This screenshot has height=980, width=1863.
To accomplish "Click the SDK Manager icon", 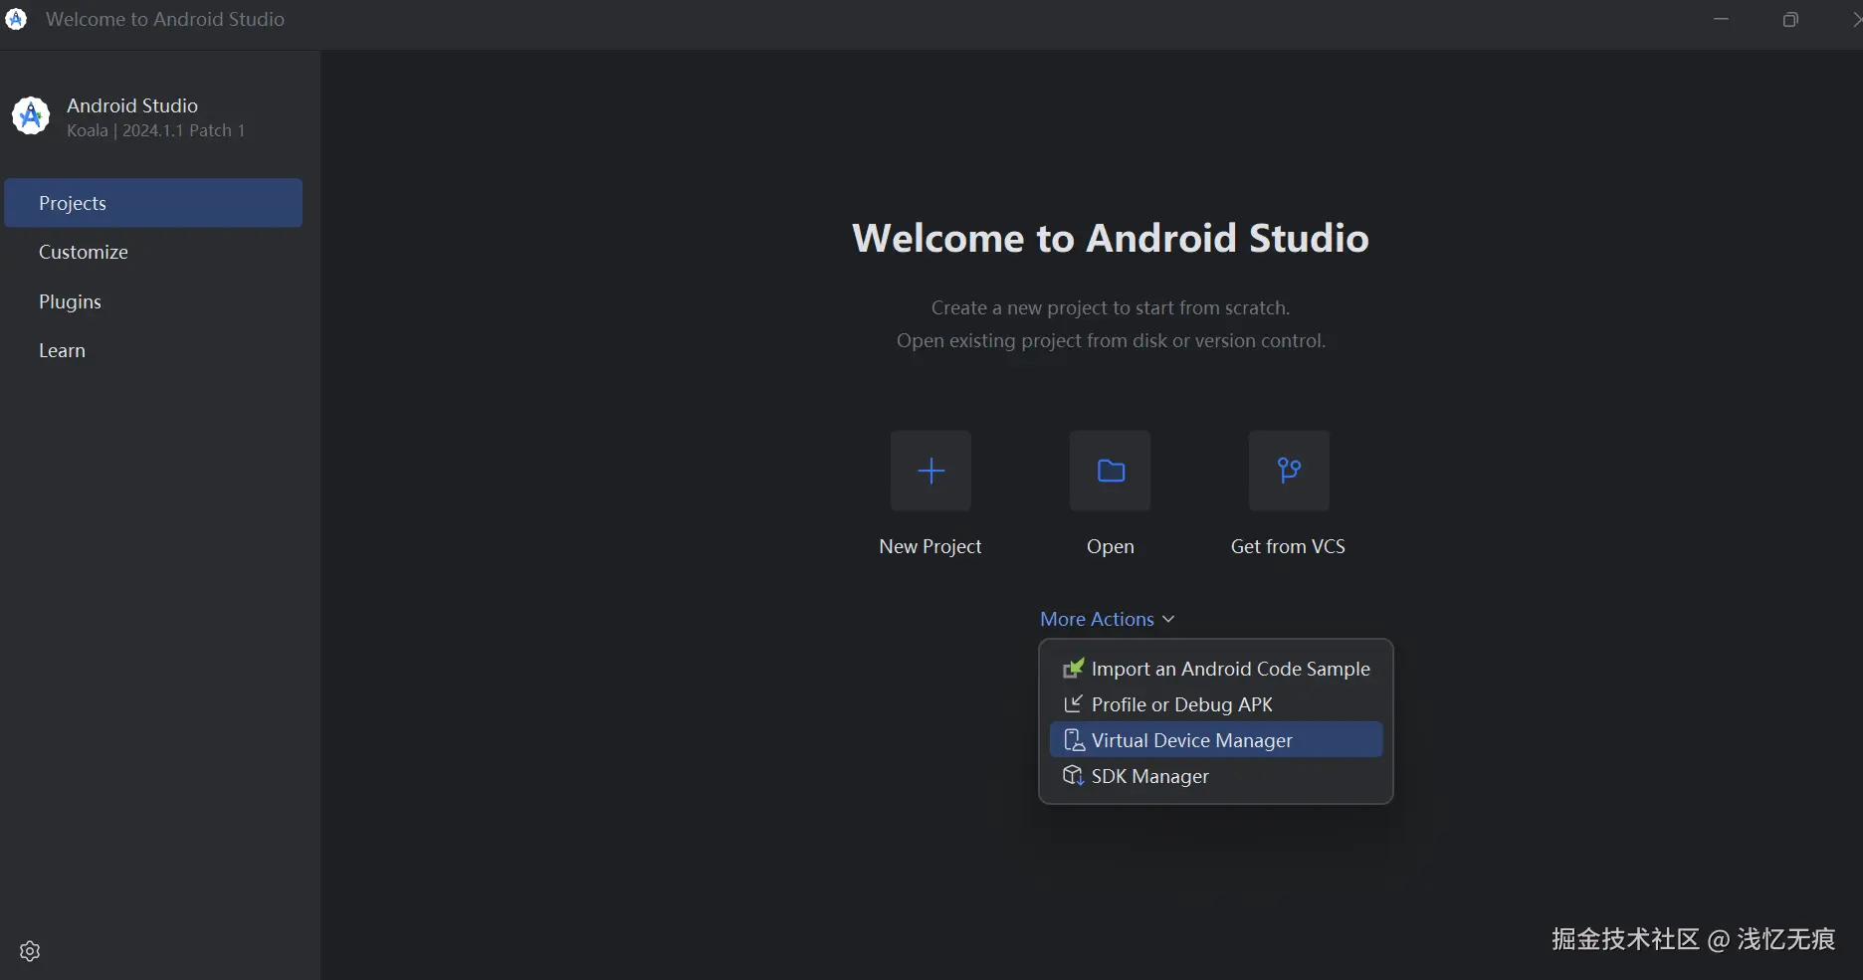I will tap(1073, 776).
